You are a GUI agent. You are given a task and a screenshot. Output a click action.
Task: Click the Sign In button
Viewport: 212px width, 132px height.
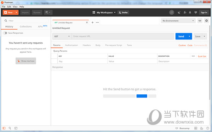pos(204,13)
